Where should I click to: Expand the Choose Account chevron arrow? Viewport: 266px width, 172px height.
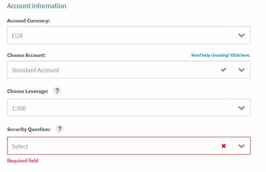241,70
